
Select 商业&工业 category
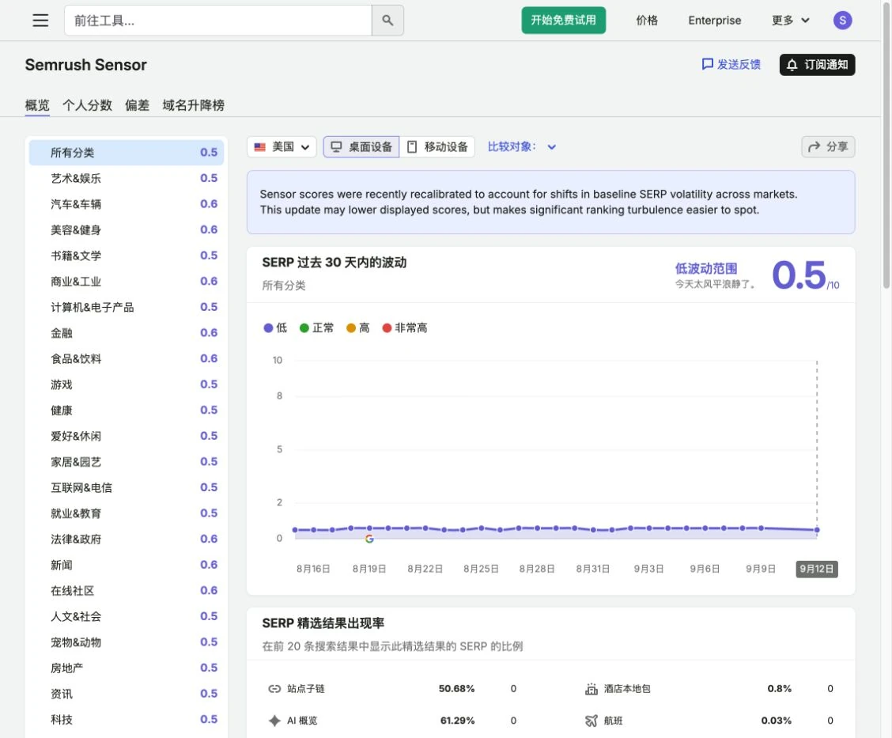click(127, 281)
